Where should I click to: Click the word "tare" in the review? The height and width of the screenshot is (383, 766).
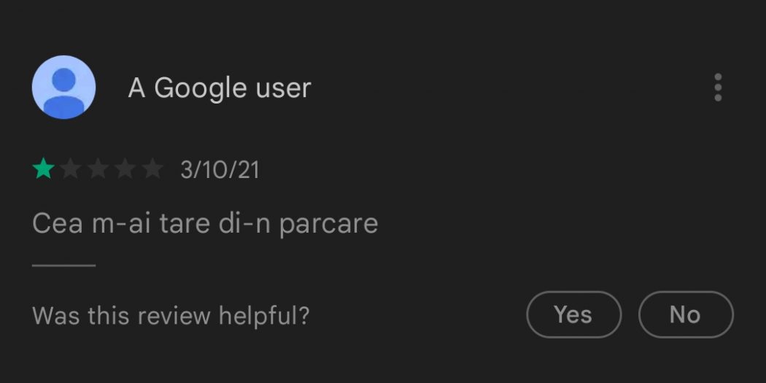(x=185, y=223)
